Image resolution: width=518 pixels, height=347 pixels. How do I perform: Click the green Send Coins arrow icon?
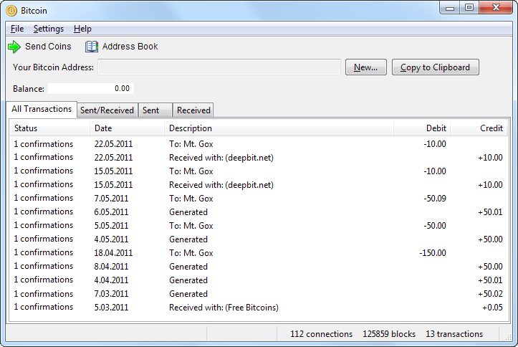point(14,47)
